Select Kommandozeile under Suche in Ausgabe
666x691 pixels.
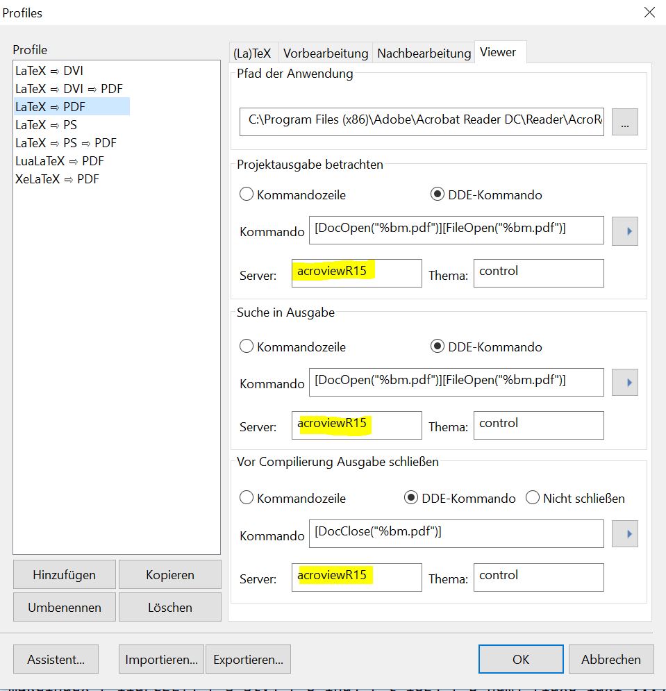(x=292, y=347)
